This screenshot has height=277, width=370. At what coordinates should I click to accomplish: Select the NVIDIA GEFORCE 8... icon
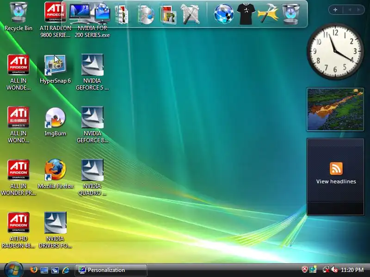coord(92,125)
